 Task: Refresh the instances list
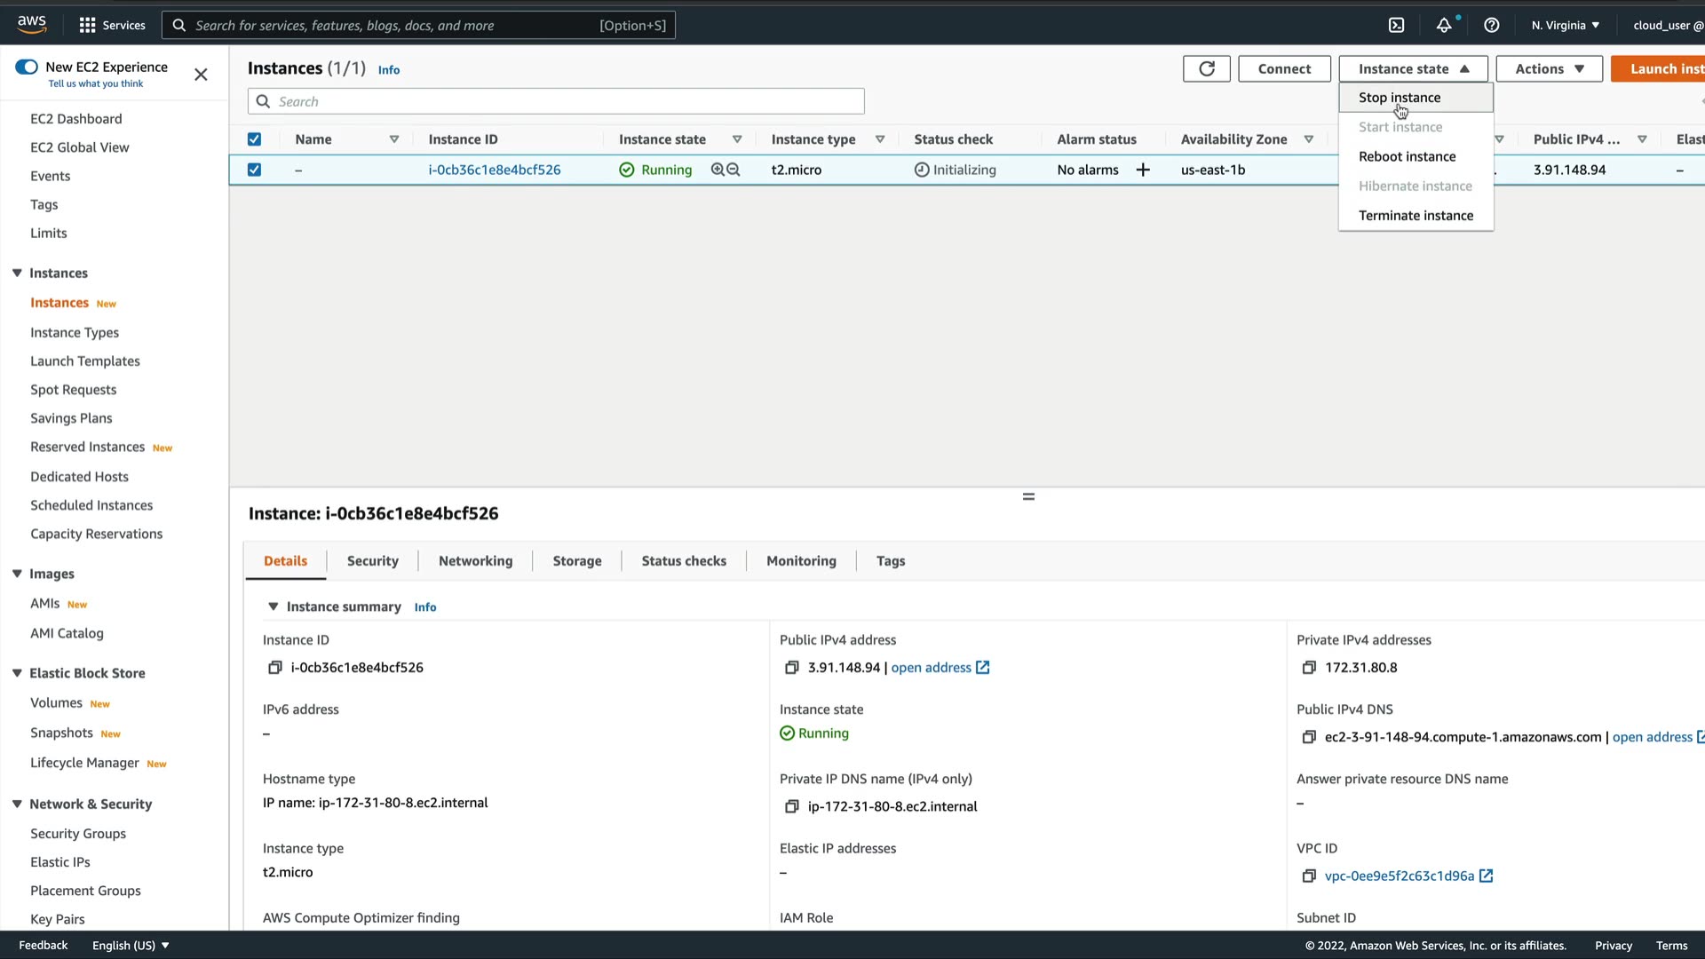[1206, 68]
